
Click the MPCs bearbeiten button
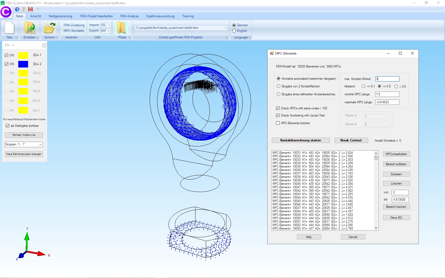click(x=396, y=154)
